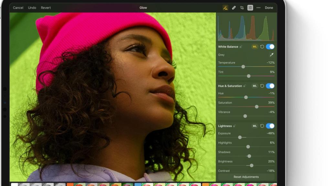Select the ML Enhance magic wand tool
The width and height of the screenshot is (331, 186).
(x=226, y=7)
